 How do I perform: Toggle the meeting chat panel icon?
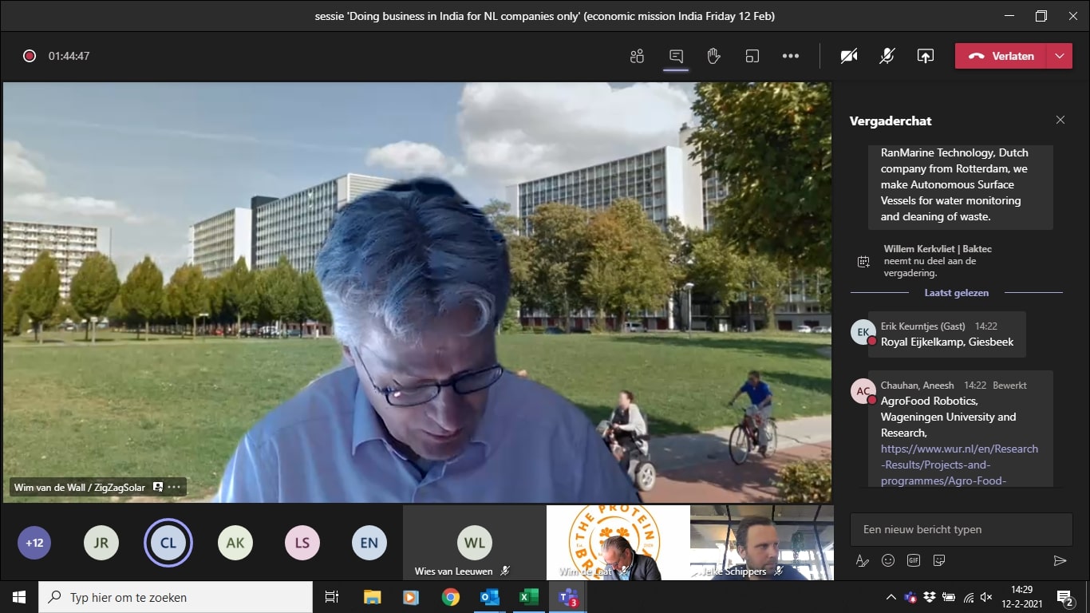click(676, 56)
